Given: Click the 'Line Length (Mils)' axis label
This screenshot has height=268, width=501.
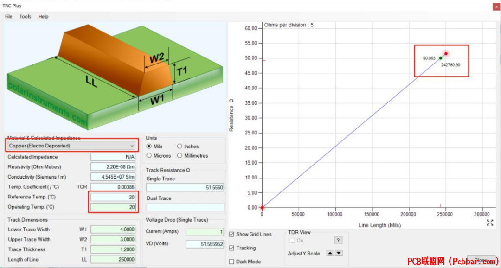Looking at the screenshot, I should pyautogui.click(x=379, y=225).
